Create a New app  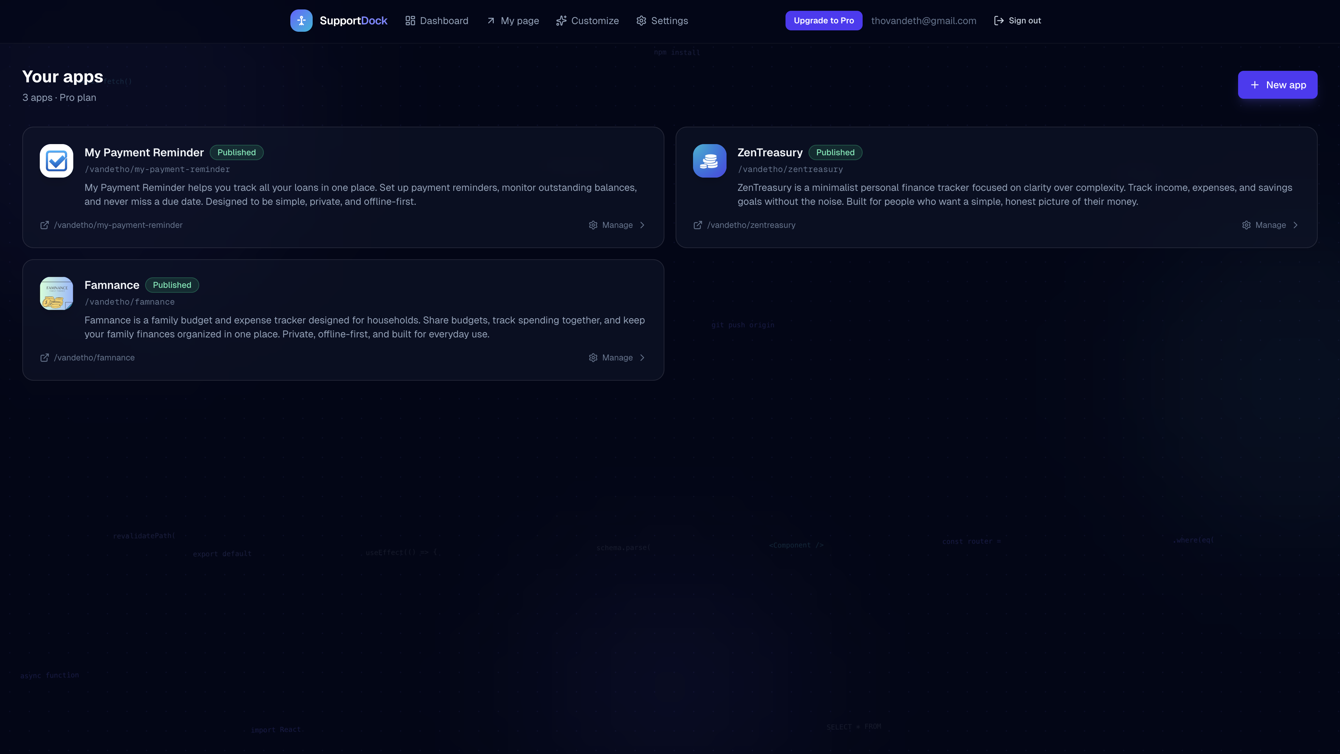pos(1277,85)
